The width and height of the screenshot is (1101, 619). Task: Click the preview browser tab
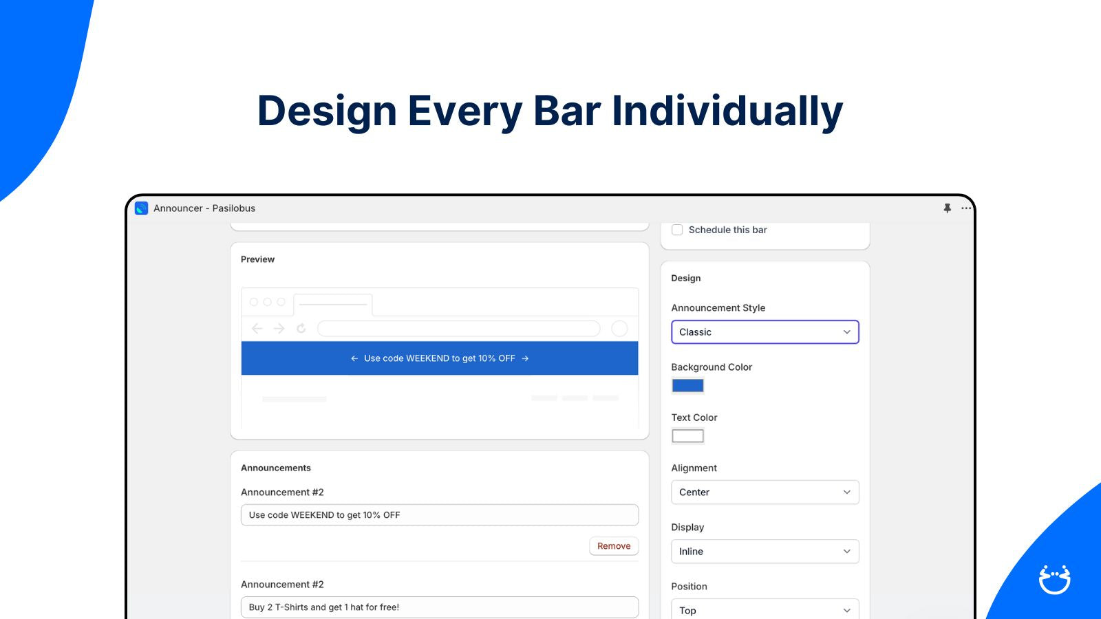pyautogui.click(x=333, y=304)
